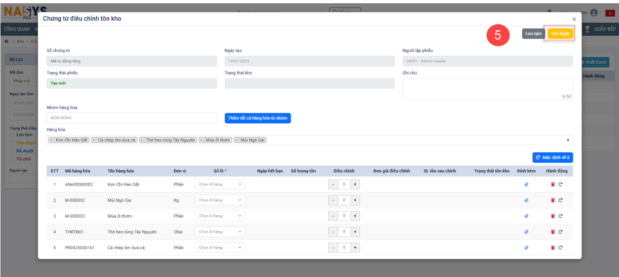Check the Đã duyệt filter checkbox
The image size is (619, 277).
pyautogui.click(x=13, y=151)
